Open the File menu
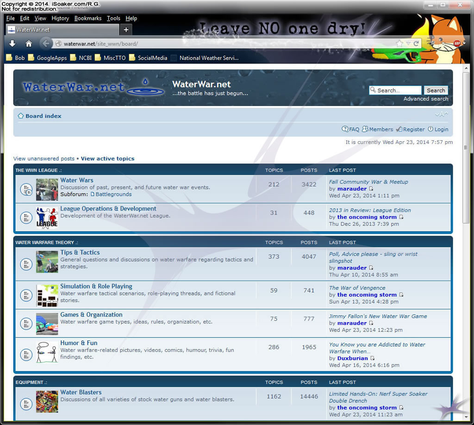 pyautogui.click(x=11, y=19)
